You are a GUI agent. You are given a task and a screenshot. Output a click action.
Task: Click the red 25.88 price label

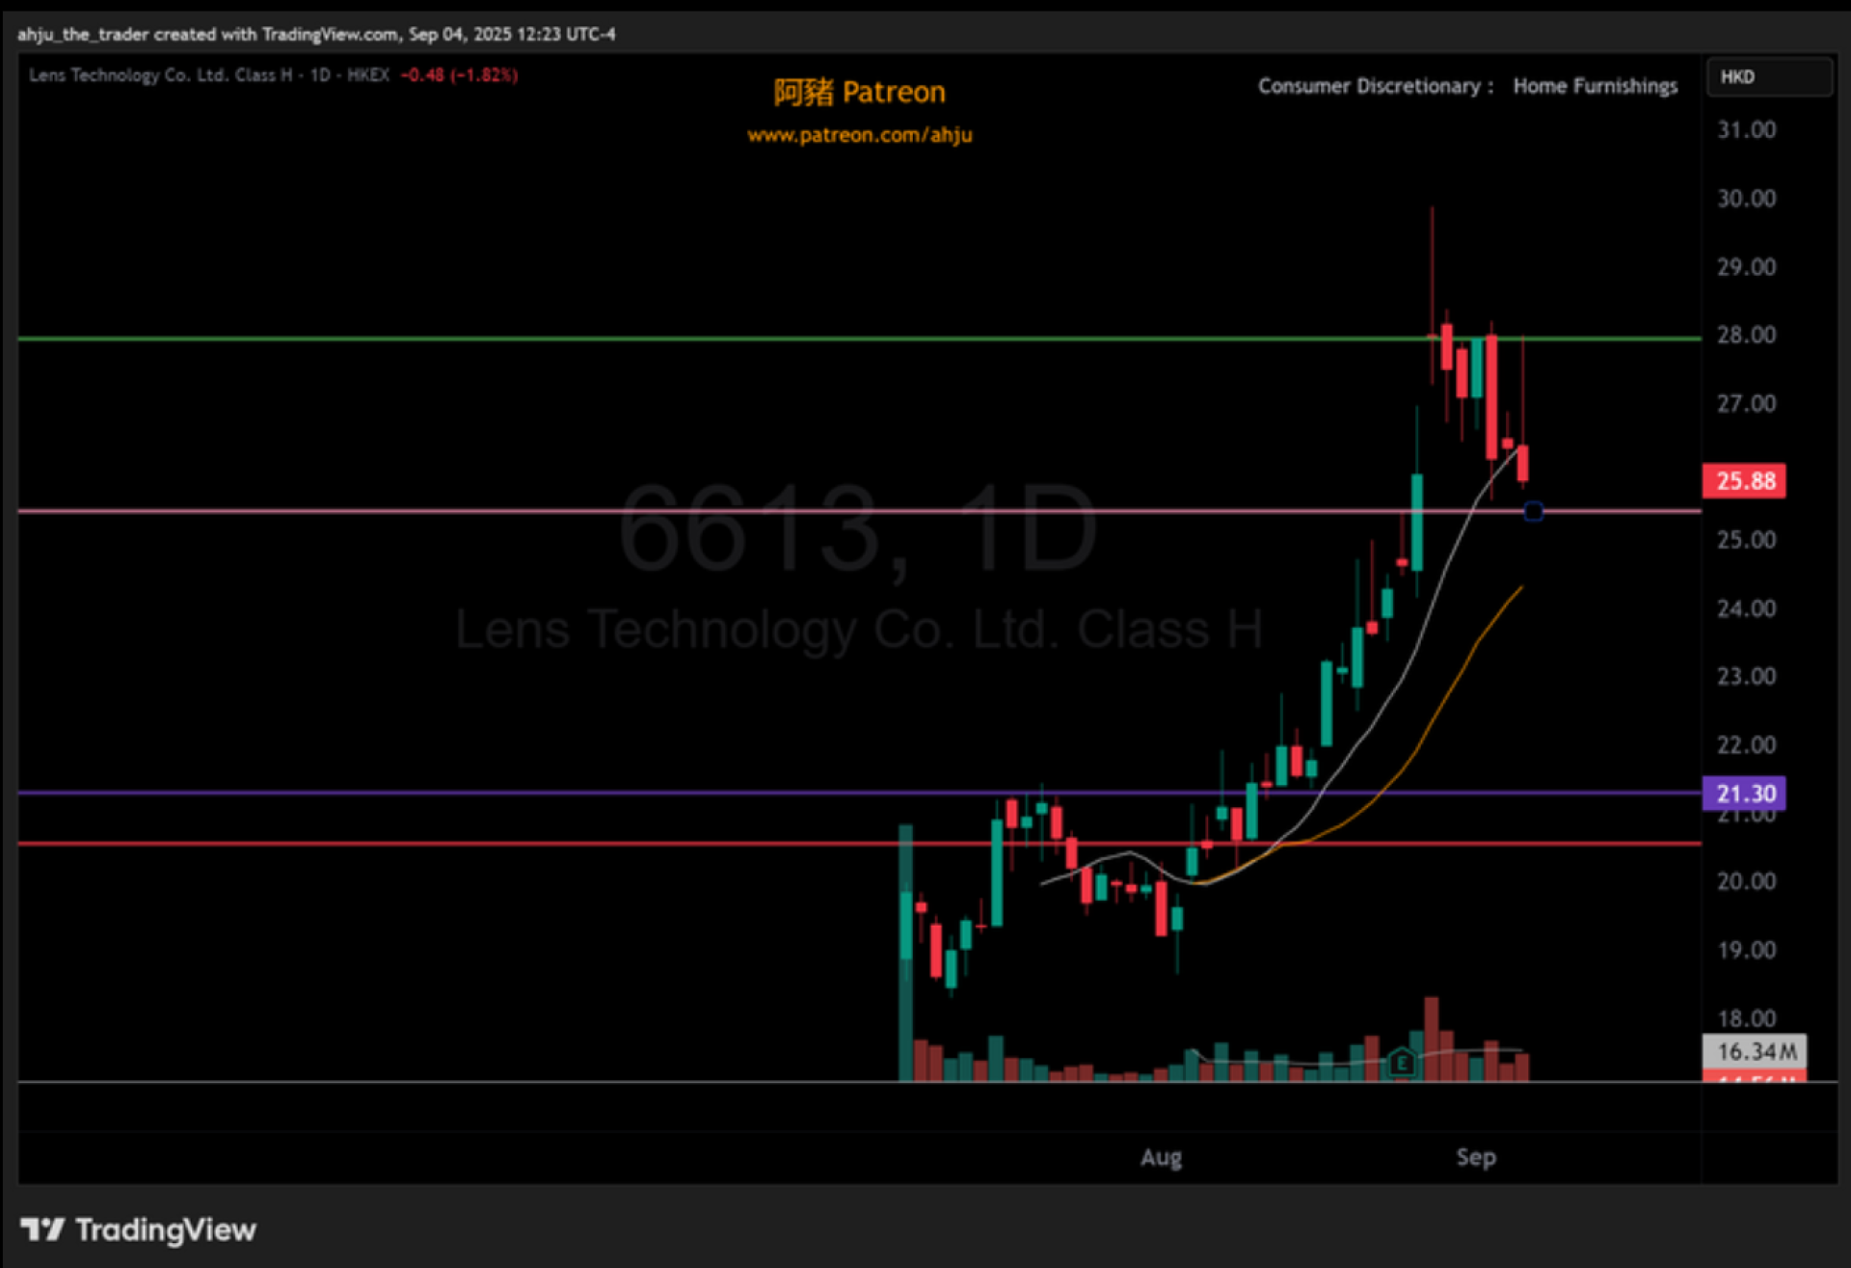click(x=1744, y=480)
